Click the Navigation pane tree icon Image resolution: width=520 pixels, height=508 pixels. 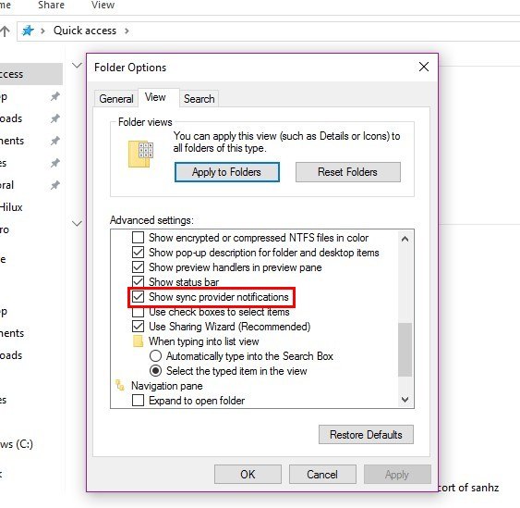(x=119, y=386)
